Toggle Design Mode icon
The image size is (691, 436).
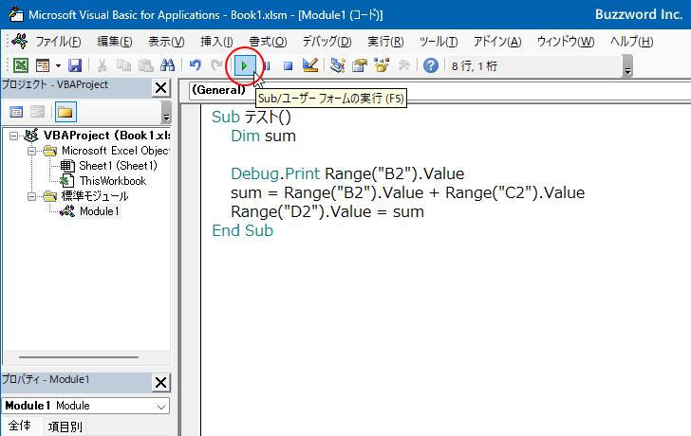click(310, 65)
